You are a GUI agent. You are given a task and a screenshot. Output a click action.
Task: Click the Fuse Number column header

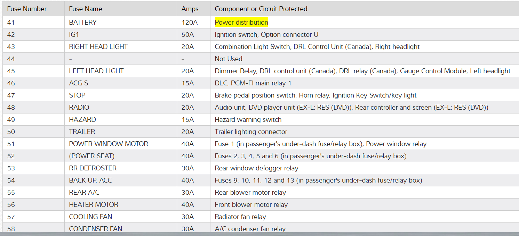(27, 9)
